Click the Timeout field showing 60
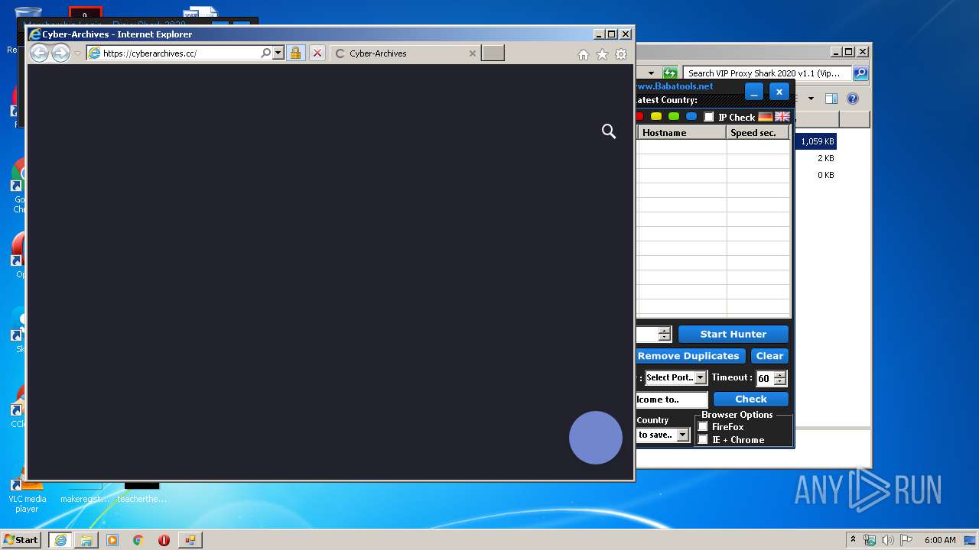This screenshot has width=979, height=550. pyautogui.click(x=764, y=378)
